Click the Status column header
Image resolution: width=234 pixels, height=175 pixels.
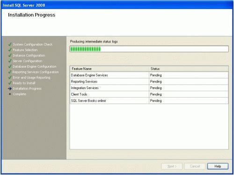pos(189,69)
